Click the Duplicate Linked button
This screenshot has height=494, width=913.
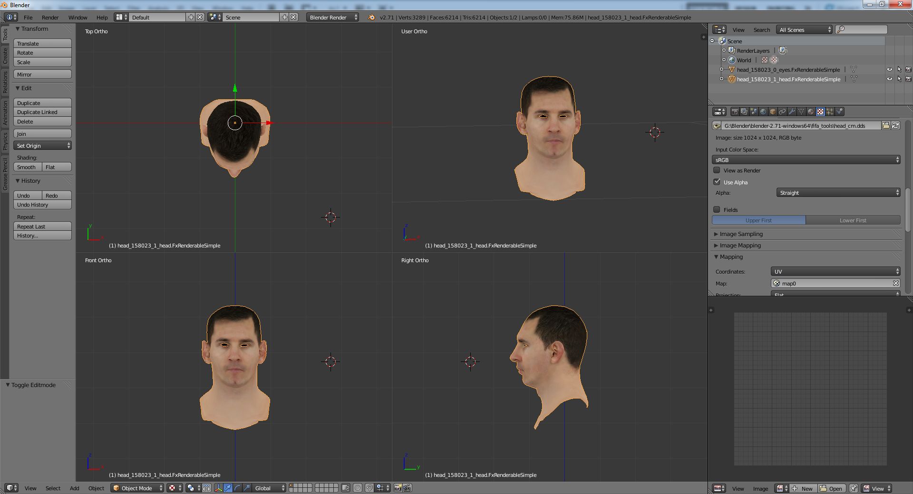click(x=42, y=112)
